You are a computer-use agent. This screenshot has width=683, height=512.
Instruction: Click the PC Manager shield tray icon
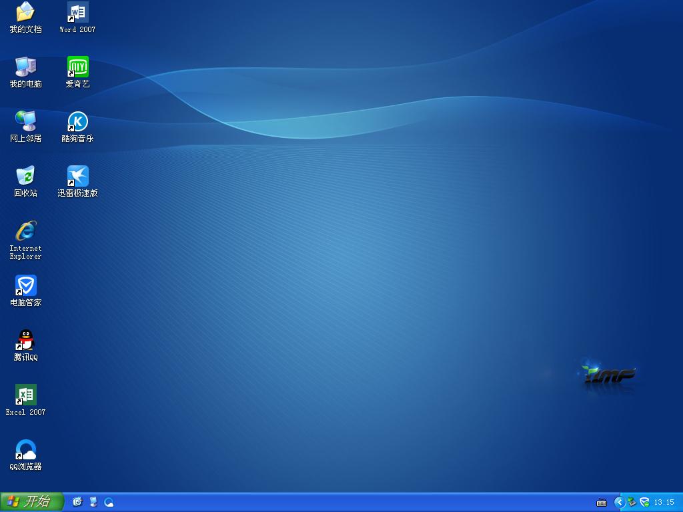[x=644, y=502]
